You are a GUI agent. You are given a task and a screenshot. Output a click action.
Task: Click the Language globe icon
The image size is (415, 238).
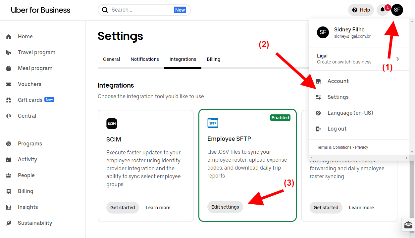[318, 113]
